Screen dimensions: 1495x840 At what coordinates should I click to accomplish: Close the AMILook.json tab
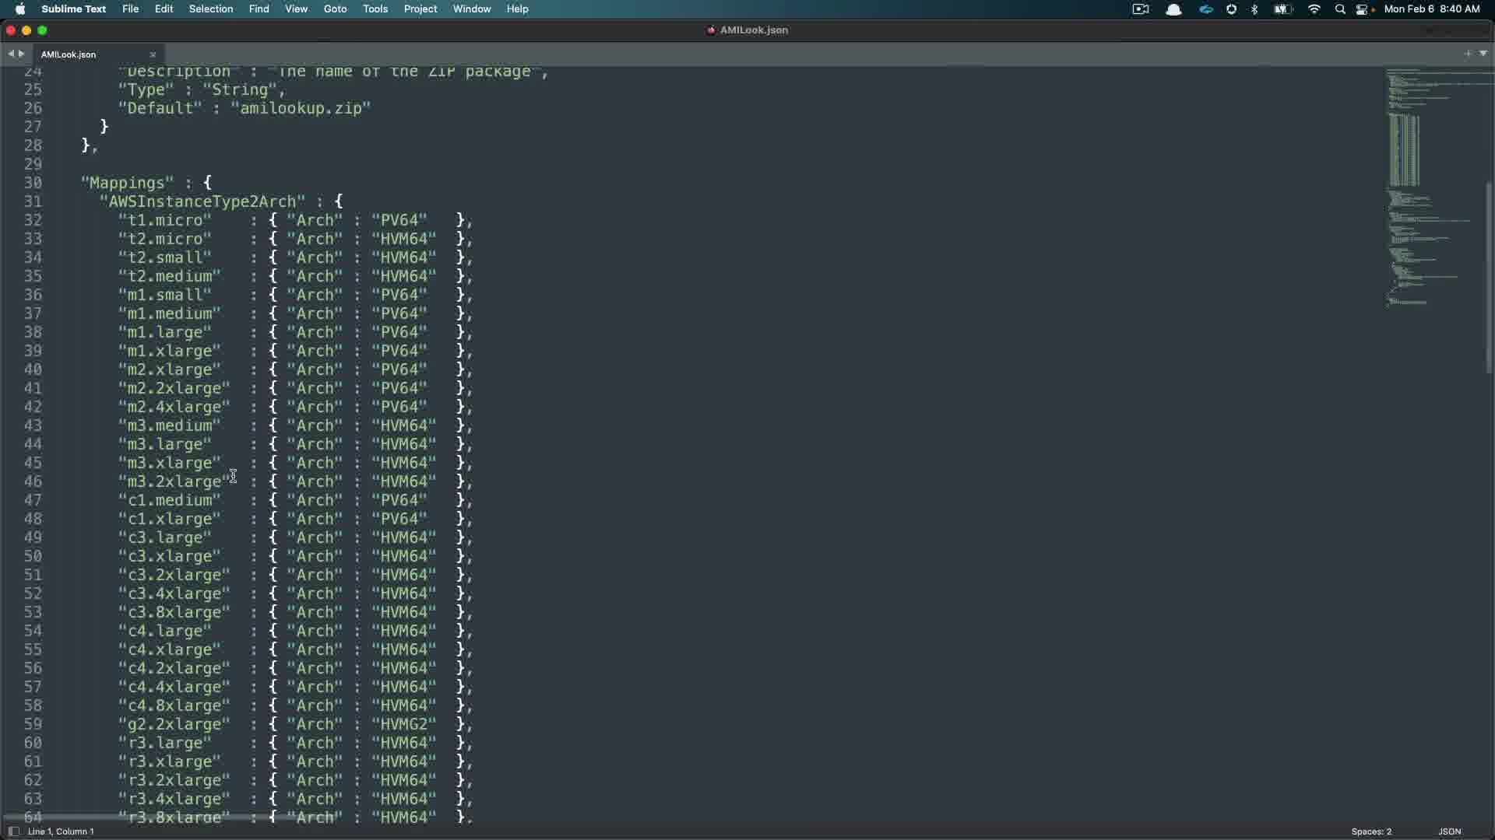pos(153,54)
